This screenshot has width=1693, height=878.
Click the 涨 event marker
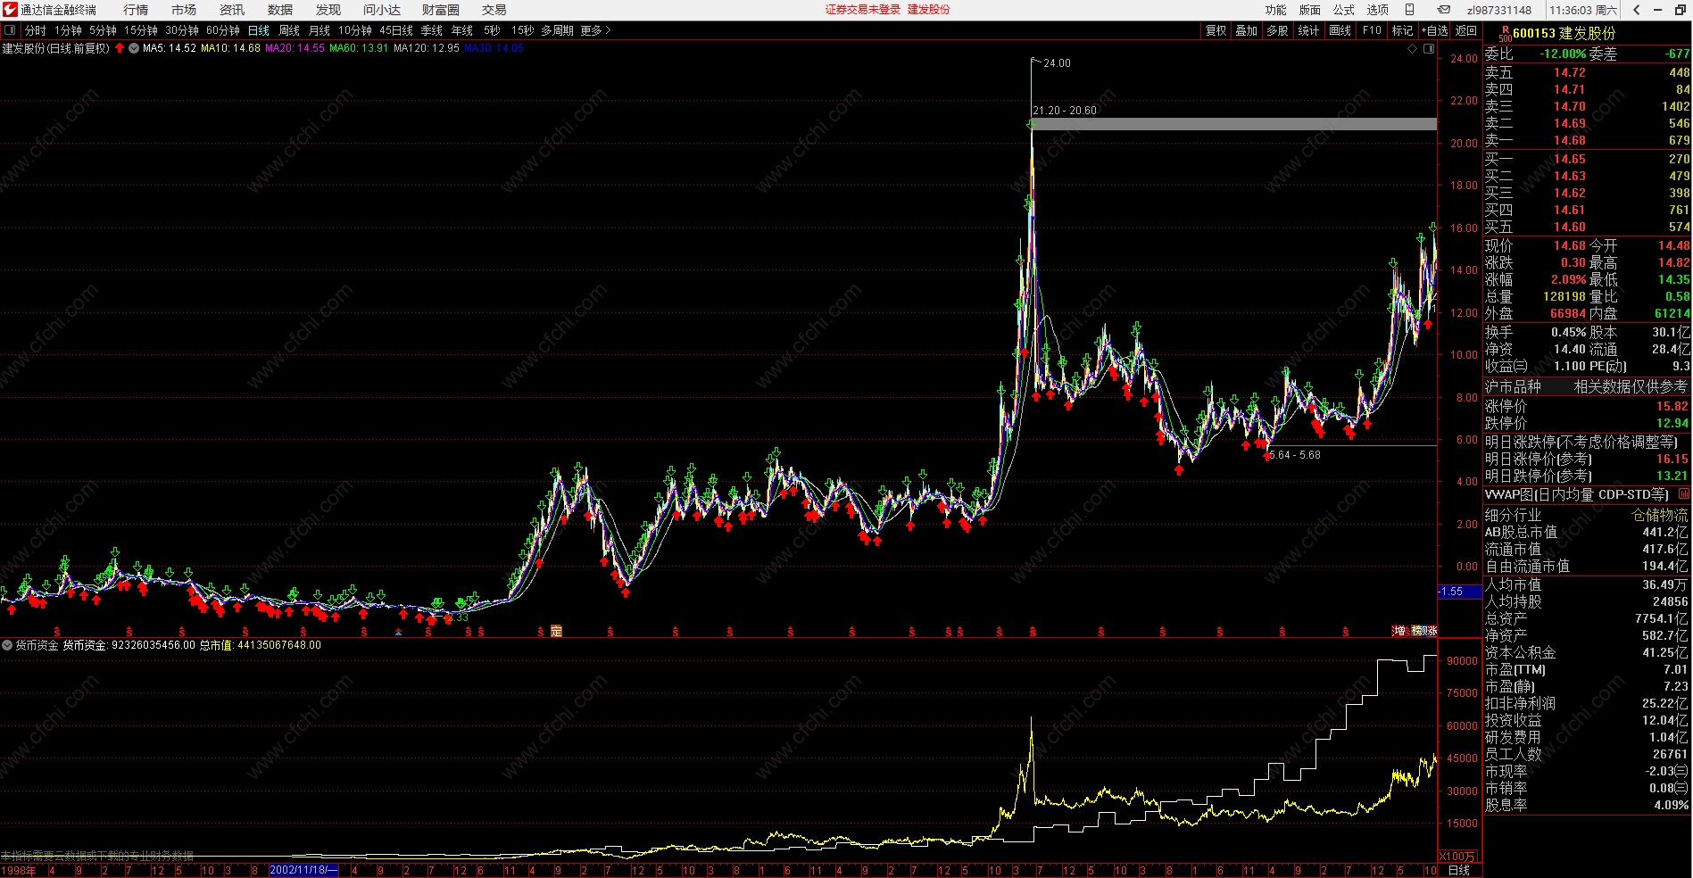1431,631
